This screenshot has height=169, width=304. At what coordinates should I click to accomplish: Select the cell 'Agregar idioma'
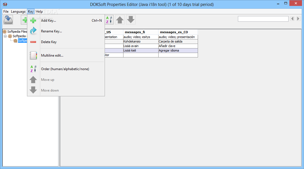tap(178, 50)
